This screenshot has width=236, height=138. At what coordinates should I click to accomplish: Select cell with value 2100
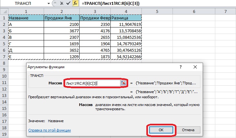tap(62, 24)
